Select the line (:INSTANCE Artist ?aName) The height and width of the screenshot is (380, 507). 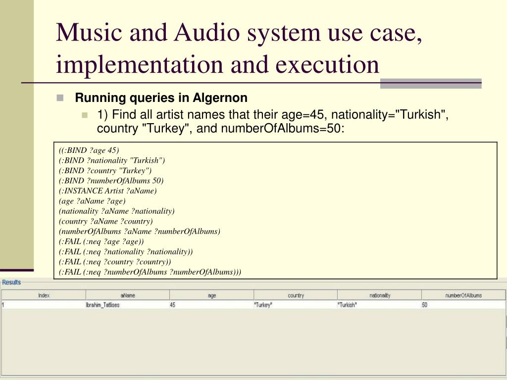(107, 190)
